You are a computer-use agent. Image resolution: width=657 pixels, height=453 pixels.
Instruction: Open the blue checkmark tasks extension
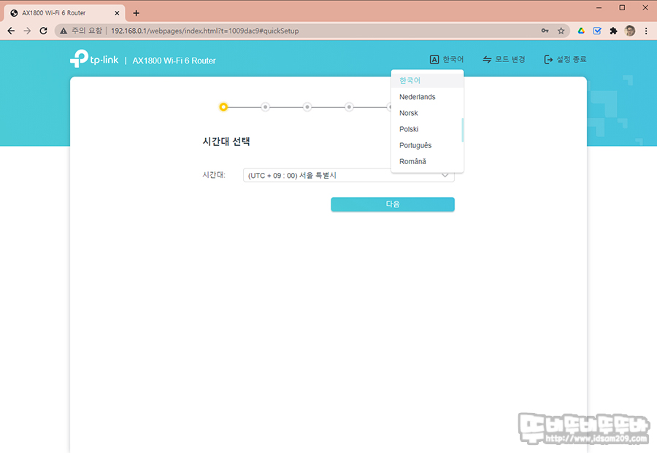[x=597, y=31]
